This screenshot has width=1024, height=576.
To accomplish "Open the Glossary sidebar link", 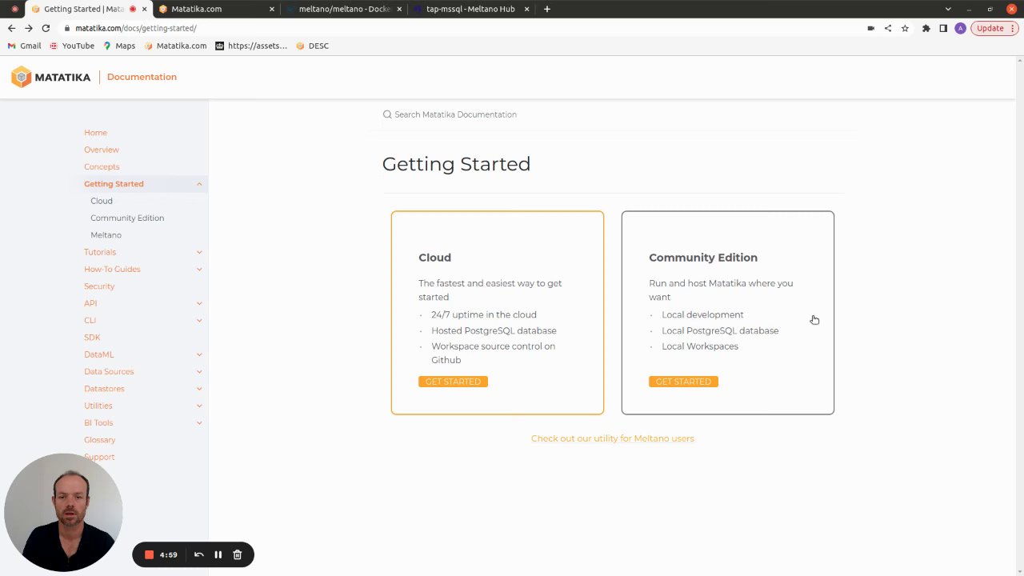I will [99, 440].
